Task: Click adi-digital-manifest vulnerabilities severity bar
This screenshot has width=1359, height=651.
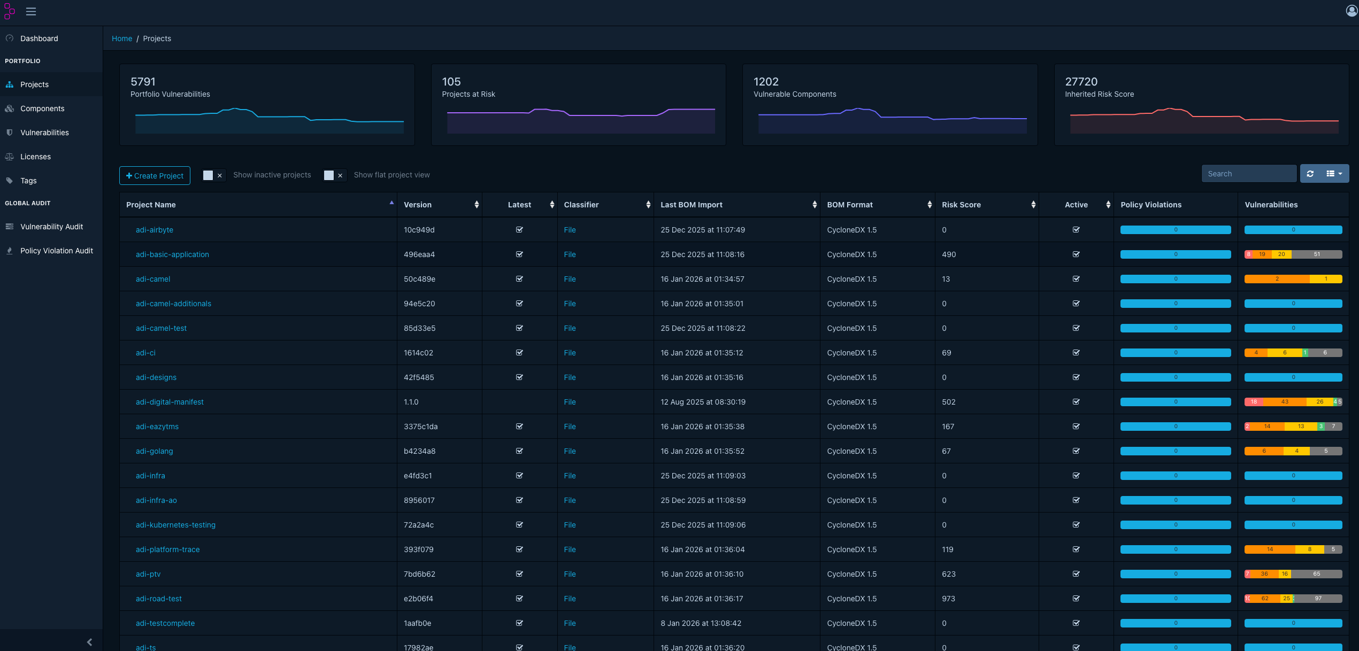Action: coord(1293,402)
